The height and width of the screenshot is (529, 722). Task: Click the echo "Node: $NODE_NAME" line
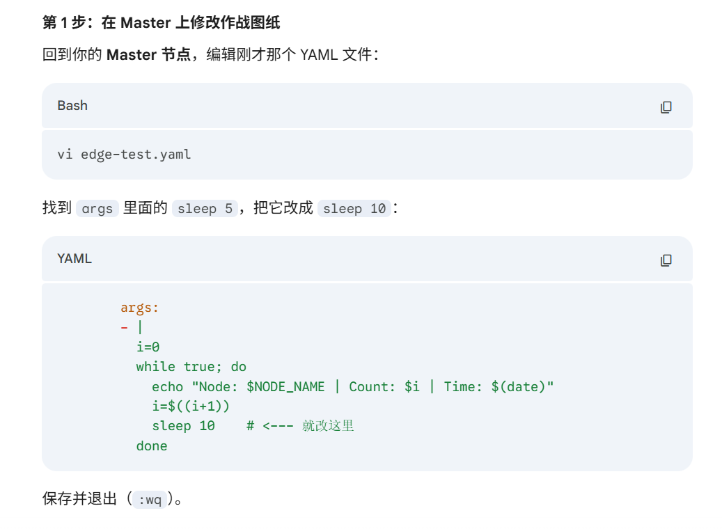(x=352, y=387)
